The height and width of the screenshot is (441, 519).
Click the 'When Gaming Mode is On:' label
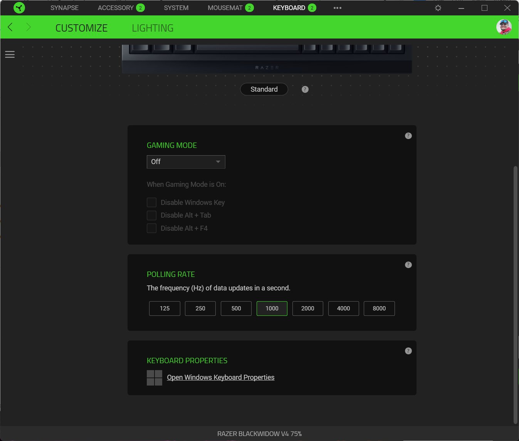pyautogui.click(x=186, y=184)
